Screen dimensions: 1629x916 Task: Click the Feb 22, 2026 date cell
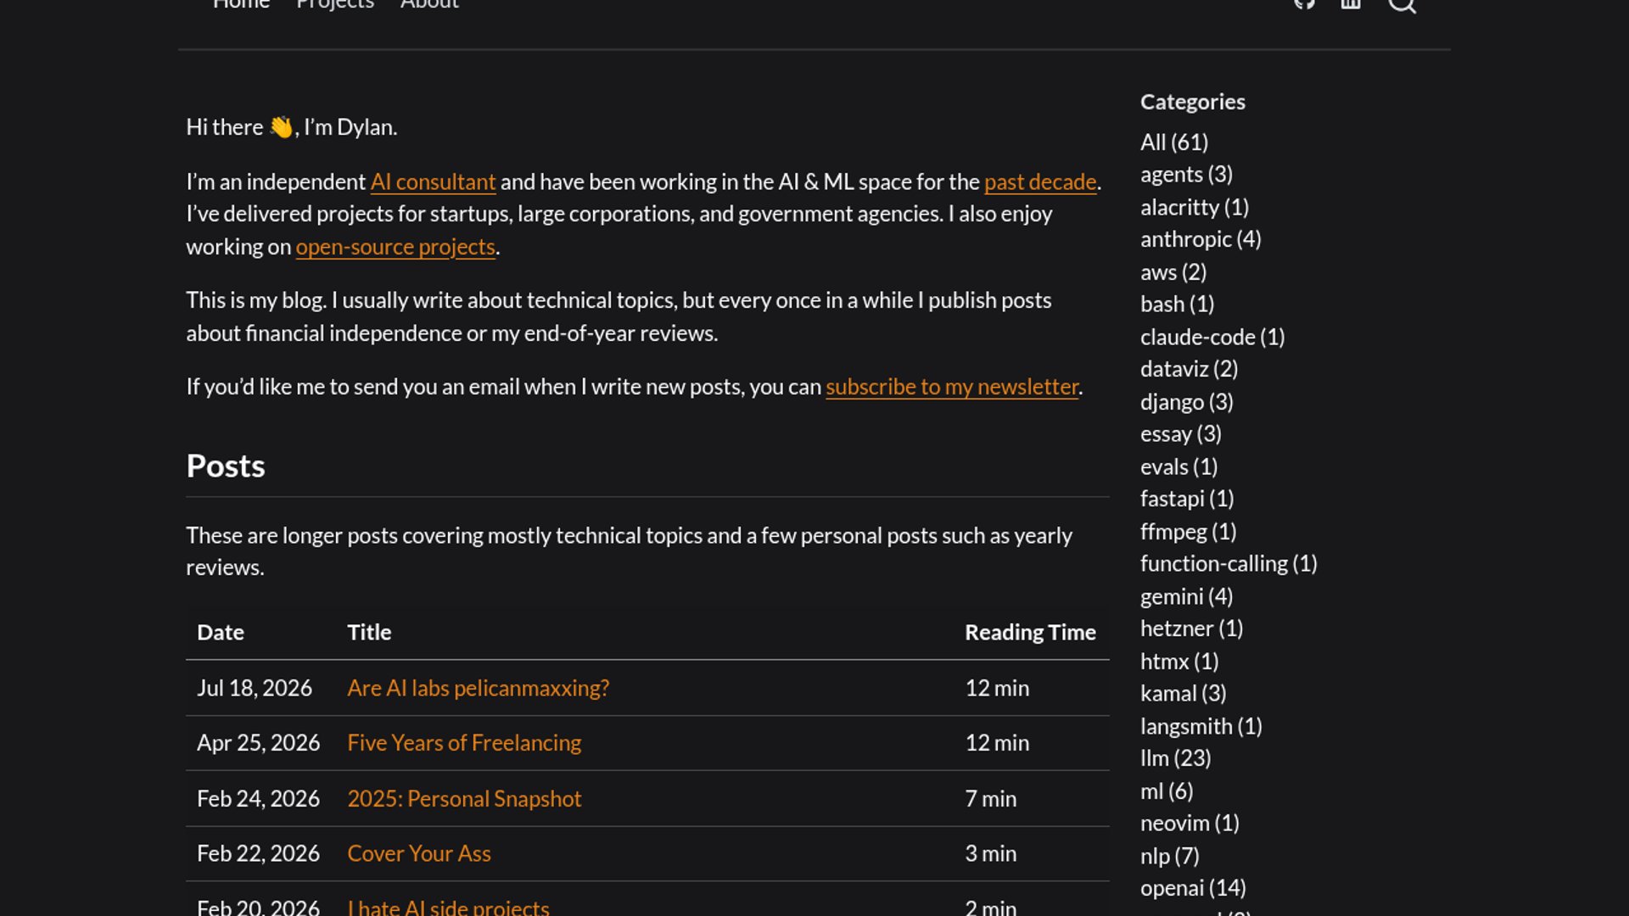click(x=258, y=853)
